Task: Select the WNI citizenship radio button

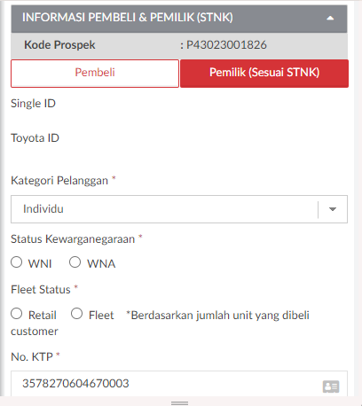Action: 17,262
